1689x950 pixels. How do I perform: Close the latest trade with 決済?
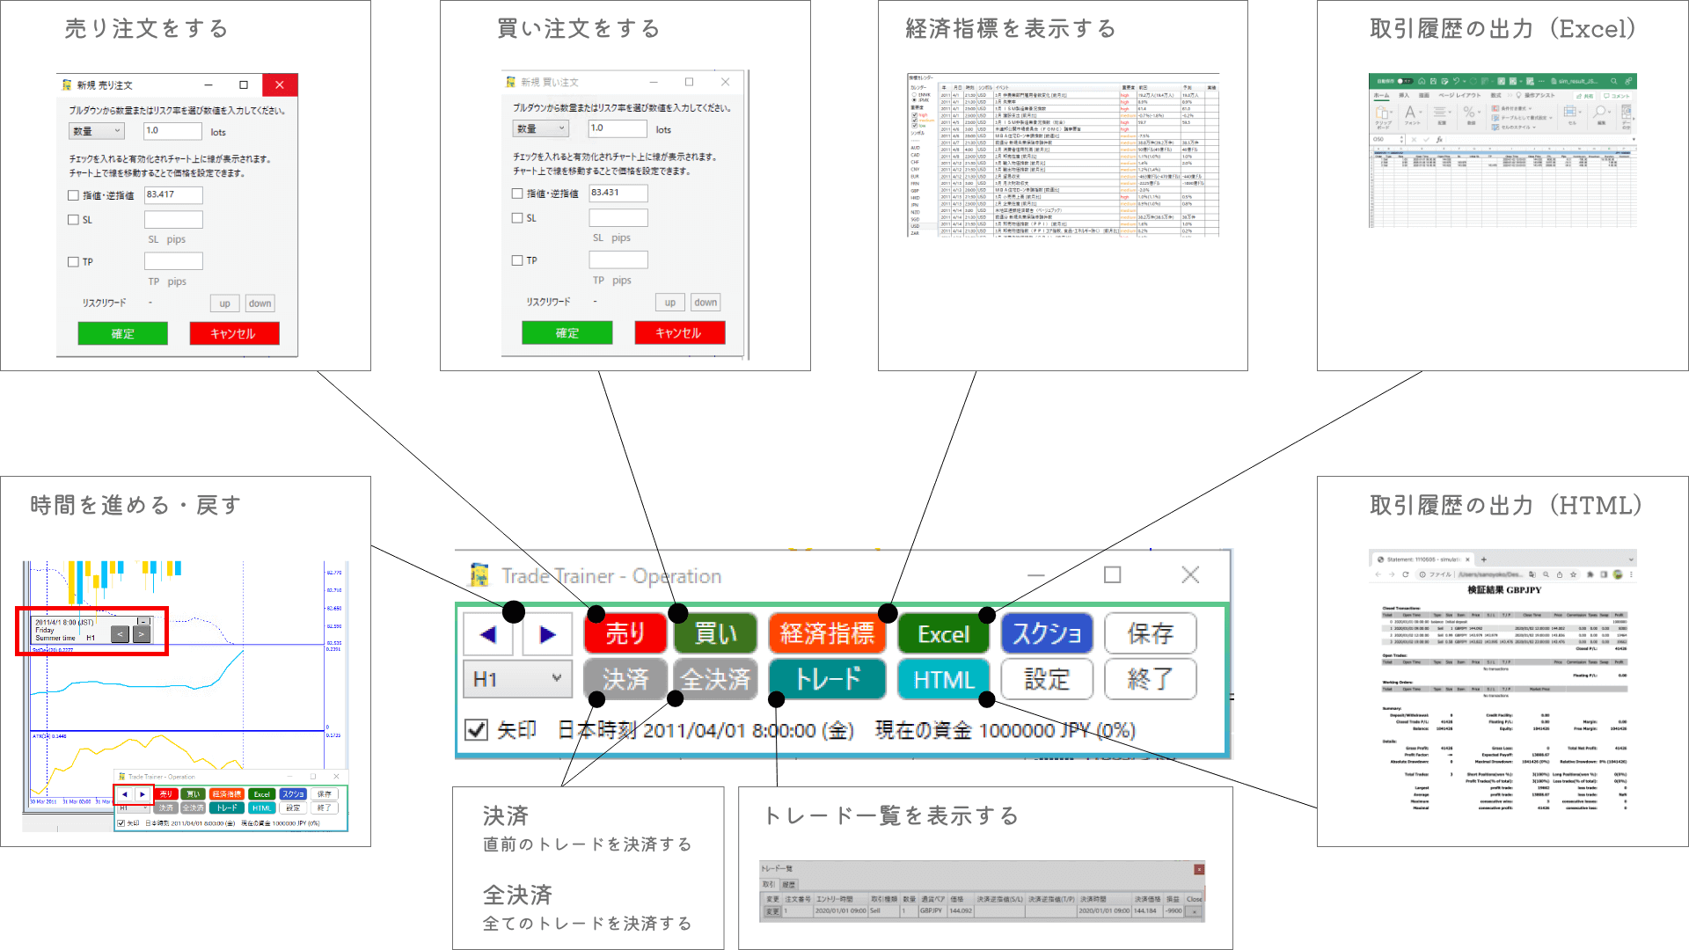coord(625,679)
